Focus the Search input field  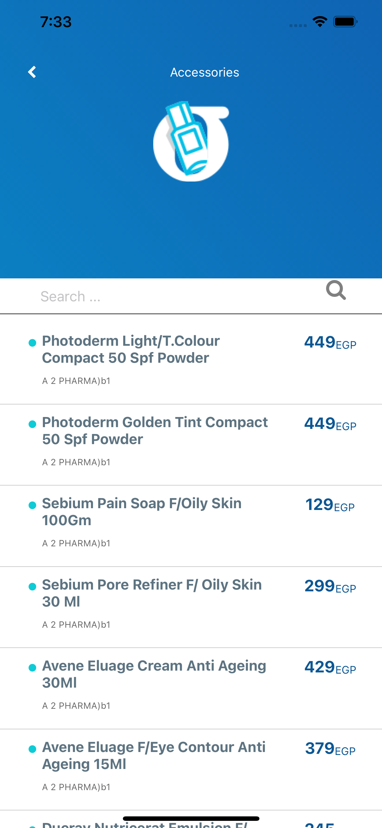click(x=180, y=296)
